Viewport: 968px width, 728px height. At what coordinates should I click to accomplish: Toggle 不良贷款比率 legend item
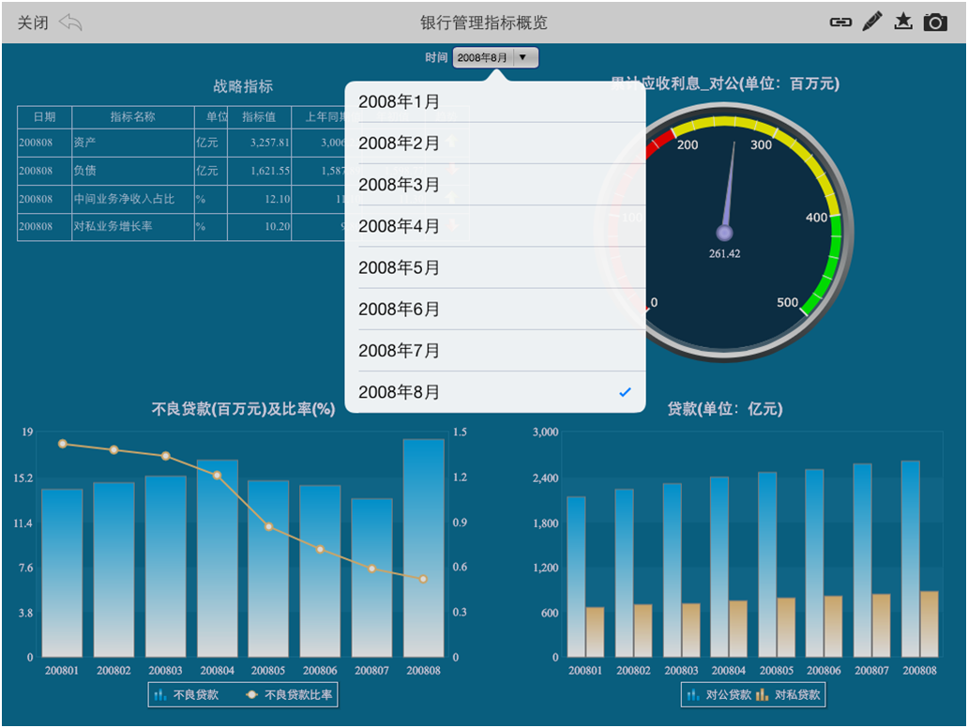point(289,694)
